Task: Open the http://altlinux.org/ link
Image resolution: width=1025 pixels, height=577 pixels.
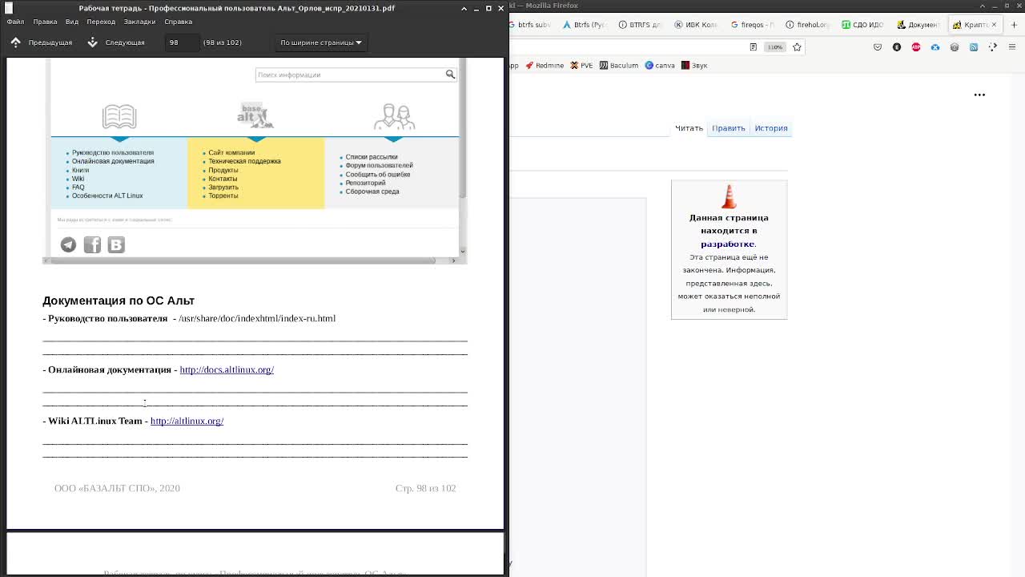Action: (x=187, y=421)
